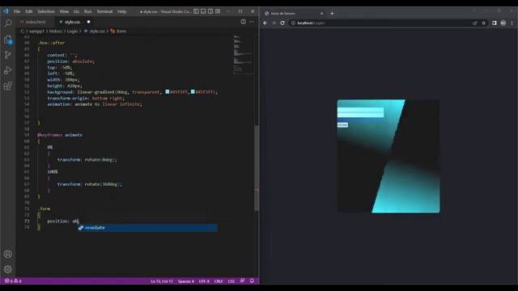Open the View menu
Image resolution: width=518 pixels, height=291 pixels.
coord(64,11)
